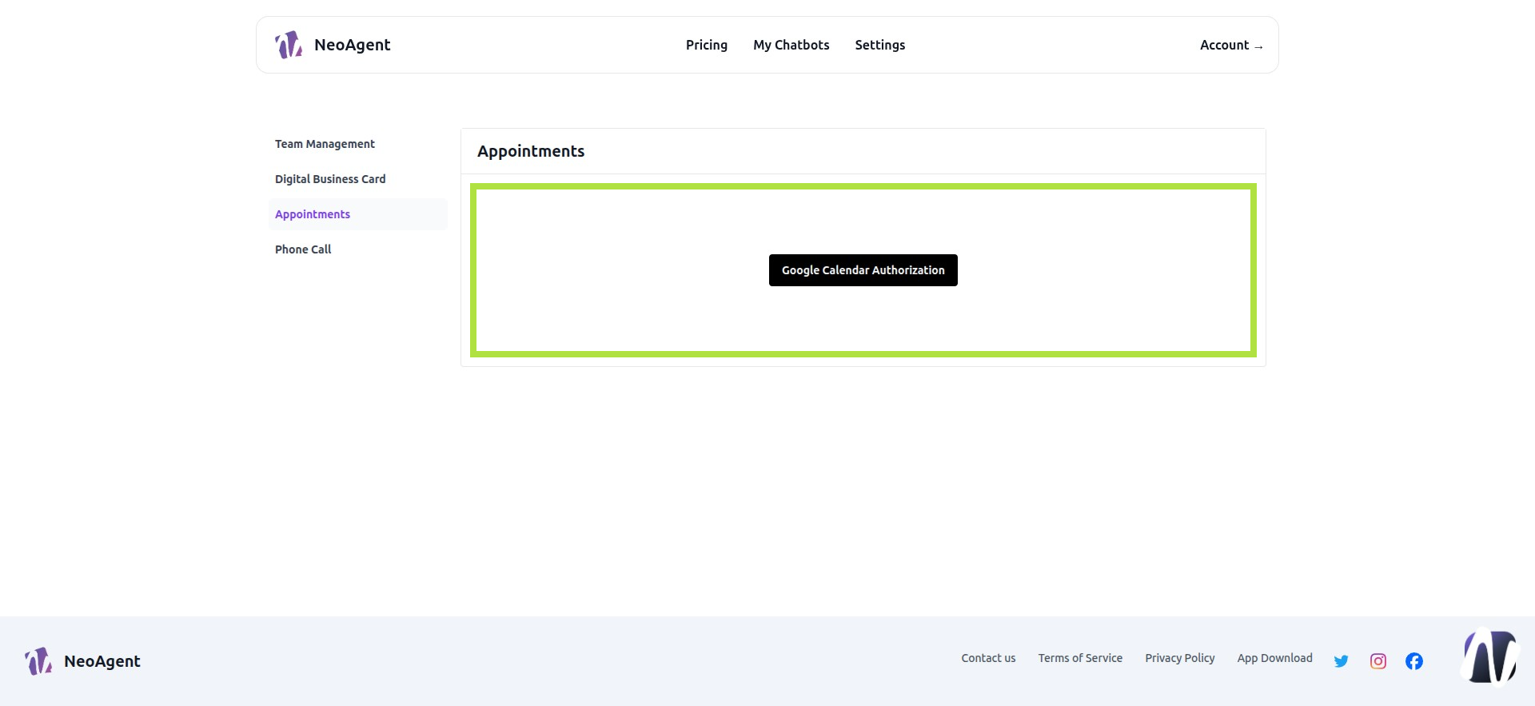Go to the Pricing page

tap(707, 45)
